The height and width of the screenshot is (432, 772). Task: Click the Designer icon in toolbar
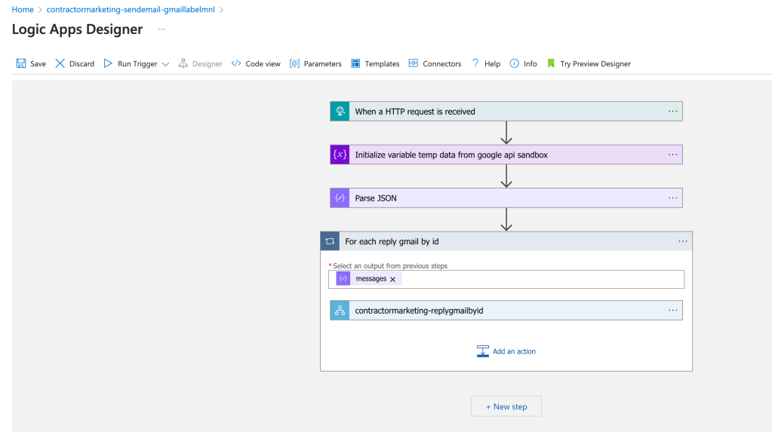click(183, 63)
